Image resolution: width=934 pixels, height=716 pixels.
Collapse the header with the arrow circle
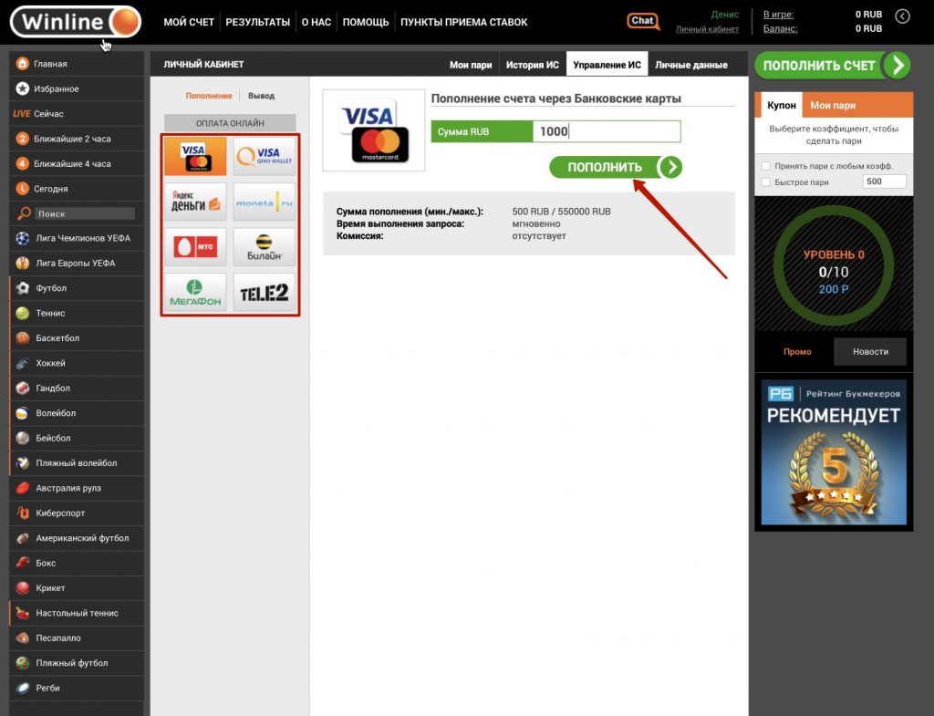[902, 16]
